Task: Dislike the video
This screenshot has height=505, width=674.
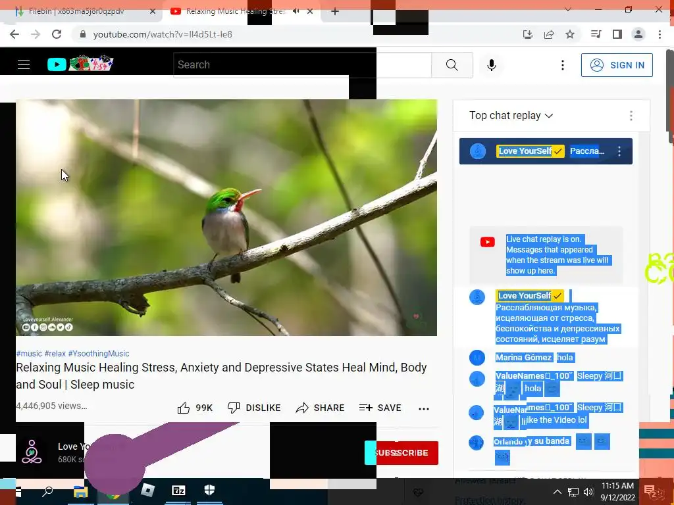Action: [x=254, y=408]
